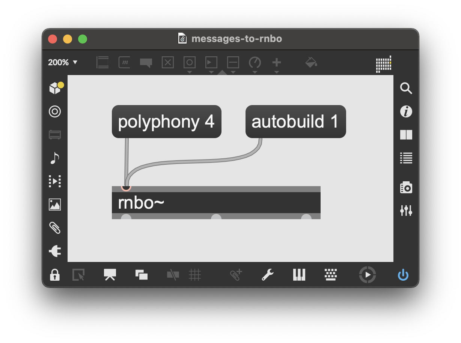Select the rnbo~ object box
The height and width of the screenshot is (343, 461).
(216, 203)
